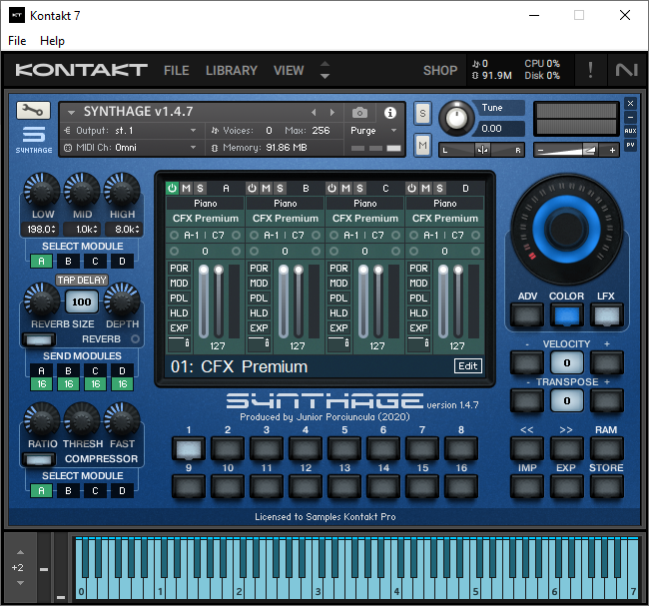Shift keyboard octave up arrow
Image resolution: width=649 pixels, height=606 pixels.
[x=20, y=552]
